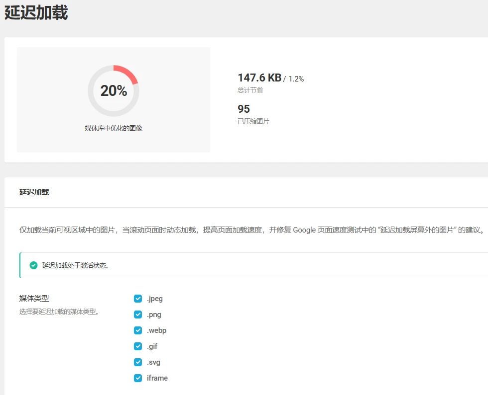This screenshot has height=395, width=488.
Task: Click the "媒体库中优化的图像" caption
Action: click(114, 126)
